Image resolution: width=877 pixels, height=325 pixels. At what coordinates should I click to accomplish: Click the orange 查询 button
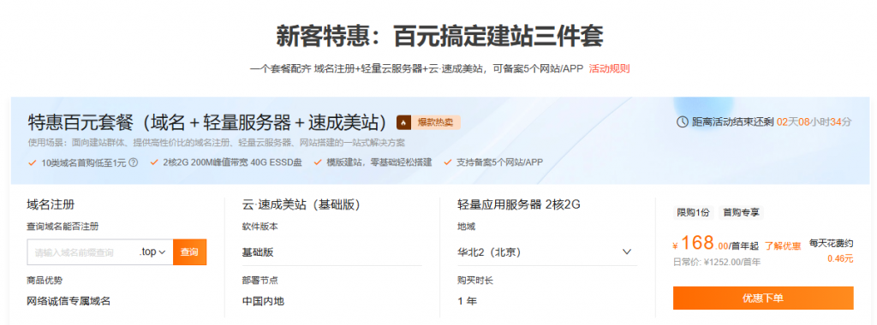(x=189, y=251)
